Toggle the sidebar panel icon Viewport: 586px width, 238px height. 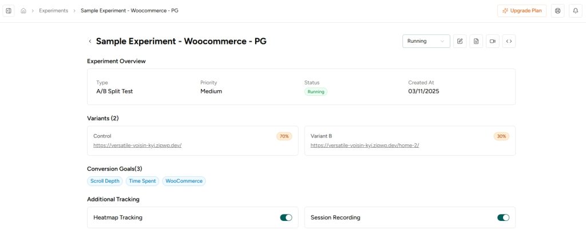click(x=9, y=11)
